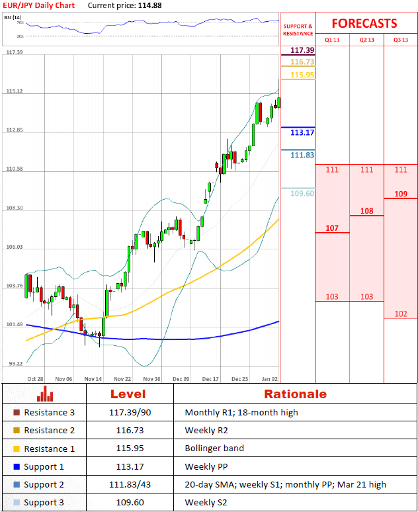This screenshot has height=512, width=418.
Task: Select the Q1 13 forecast column header
Action: tap(332, 40)
